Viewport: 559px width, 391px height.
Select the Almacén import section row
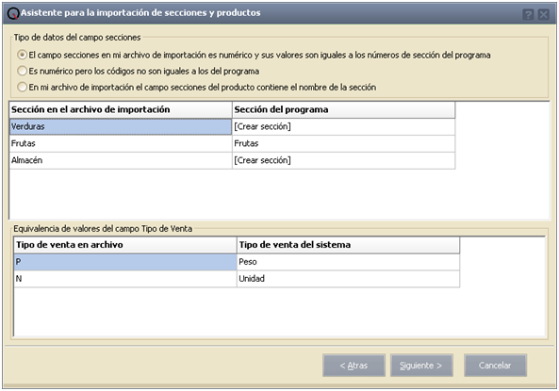click(x=121, y=160)
